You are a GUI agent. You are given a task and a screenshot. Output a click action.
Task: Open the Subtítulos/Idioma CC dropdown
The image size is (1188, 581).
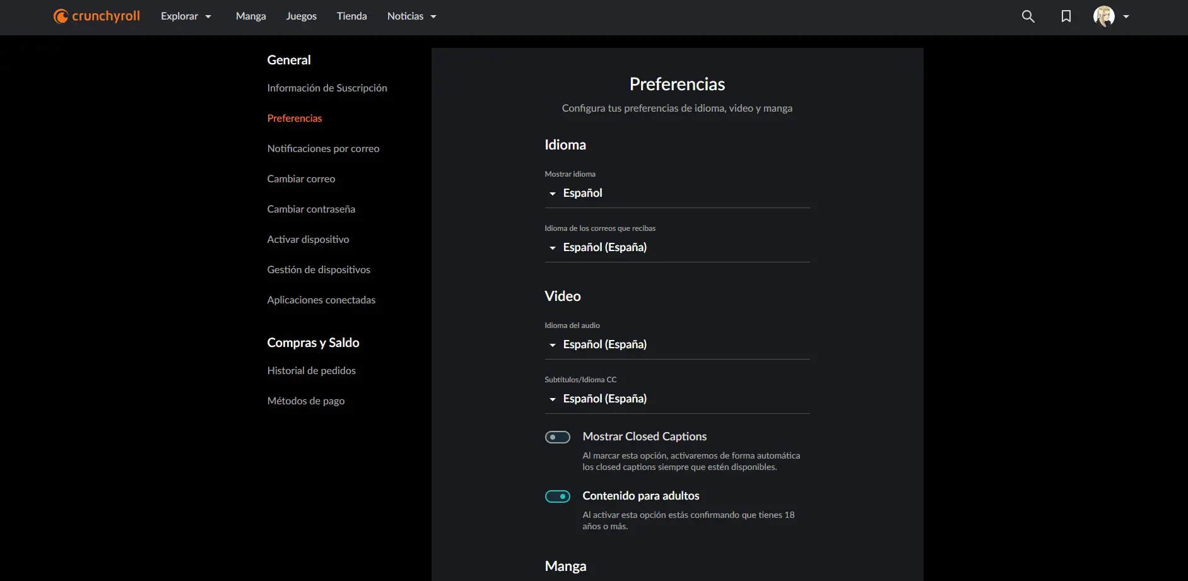[x=677, y=399]
